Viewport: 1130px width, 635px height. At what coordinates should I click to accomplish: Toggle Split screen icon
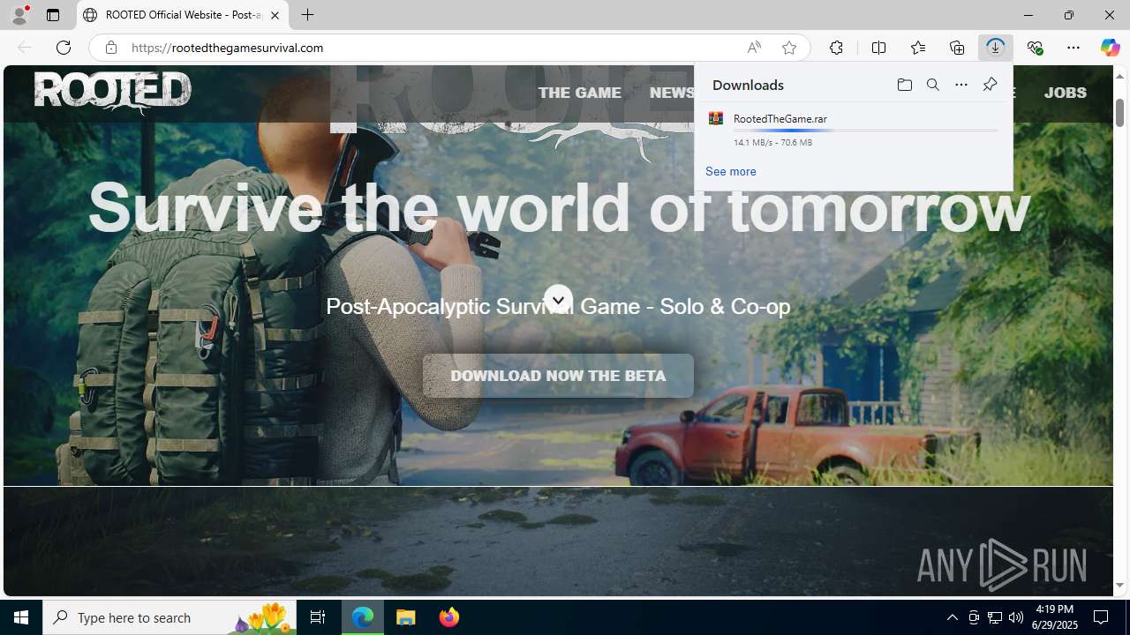pyautogui.click(x=878, y=48)
